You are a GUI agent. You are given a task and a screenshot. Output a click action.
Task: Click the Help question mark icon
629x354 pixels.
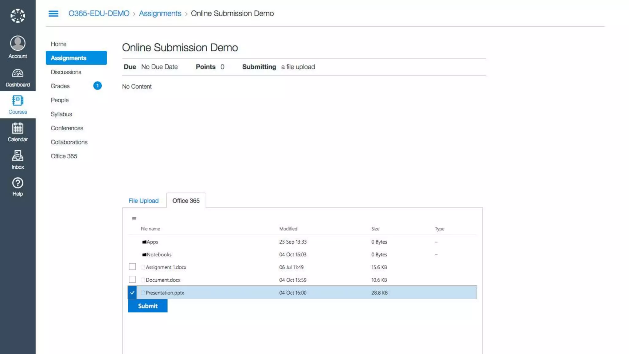(x=18, y=183)
